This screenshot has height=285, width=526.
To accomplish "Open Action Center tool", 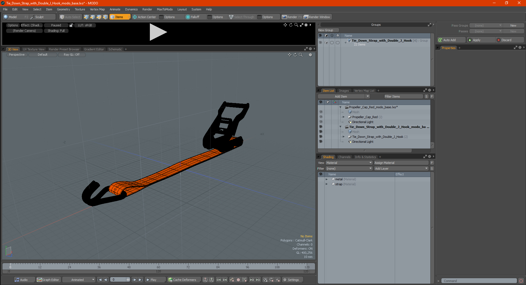I will tap(144, 17).
